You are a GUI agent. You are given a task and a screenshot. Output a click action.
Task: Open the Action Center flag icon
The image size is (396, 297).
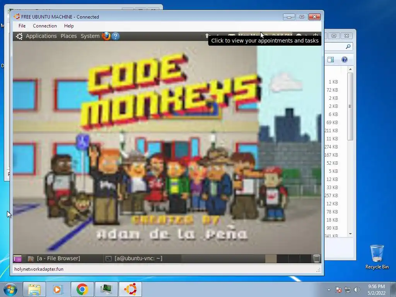coord(338,290)
